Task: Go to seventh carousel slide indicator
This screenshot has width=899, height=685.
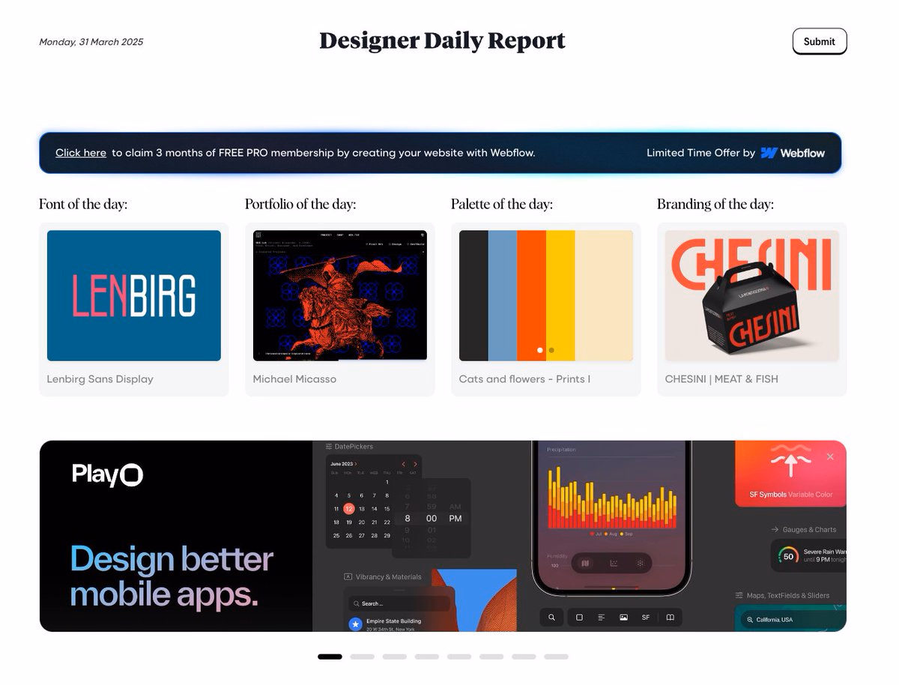Action: click(x=524, y=657)
